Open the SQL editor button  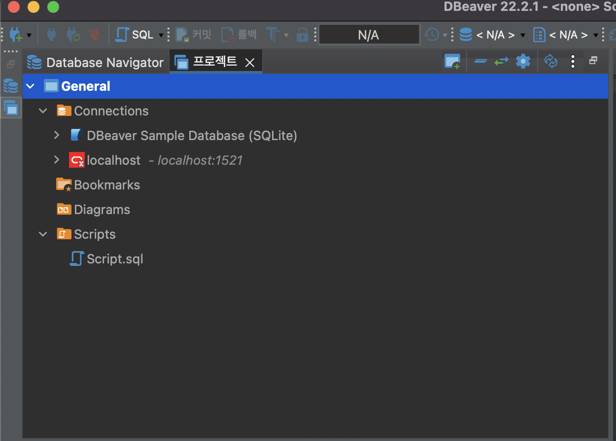coord(134,35)
